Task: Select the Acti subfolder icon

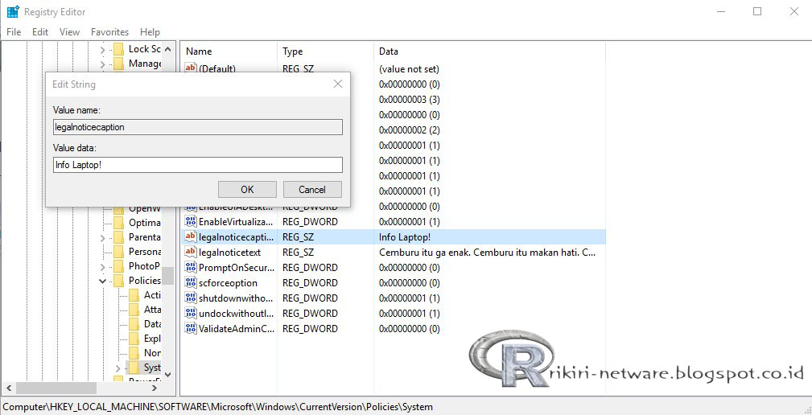Action: [134, 295]
